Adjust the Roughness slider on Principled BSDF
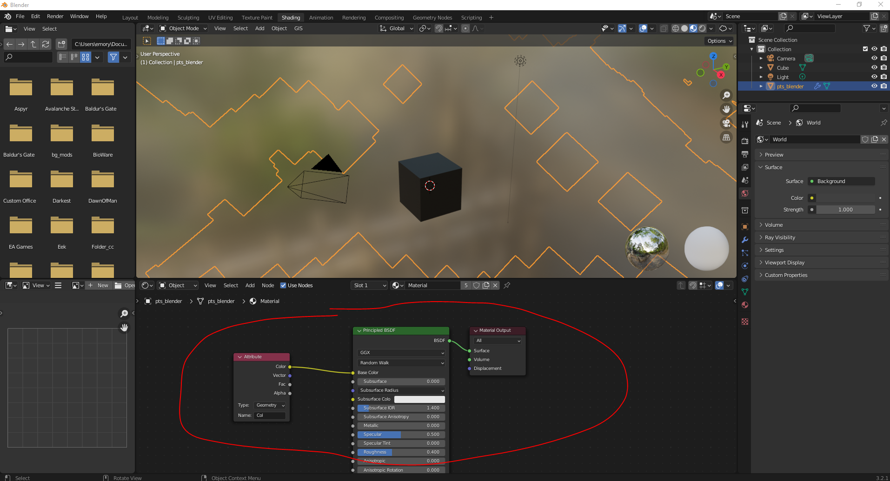 (401, 452)
